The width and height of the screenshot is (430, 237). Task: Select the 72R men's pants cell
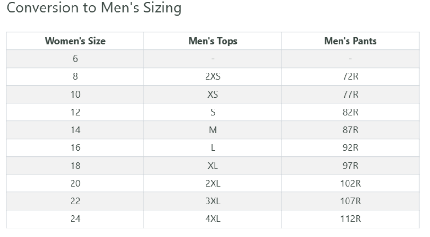point(350,77)
